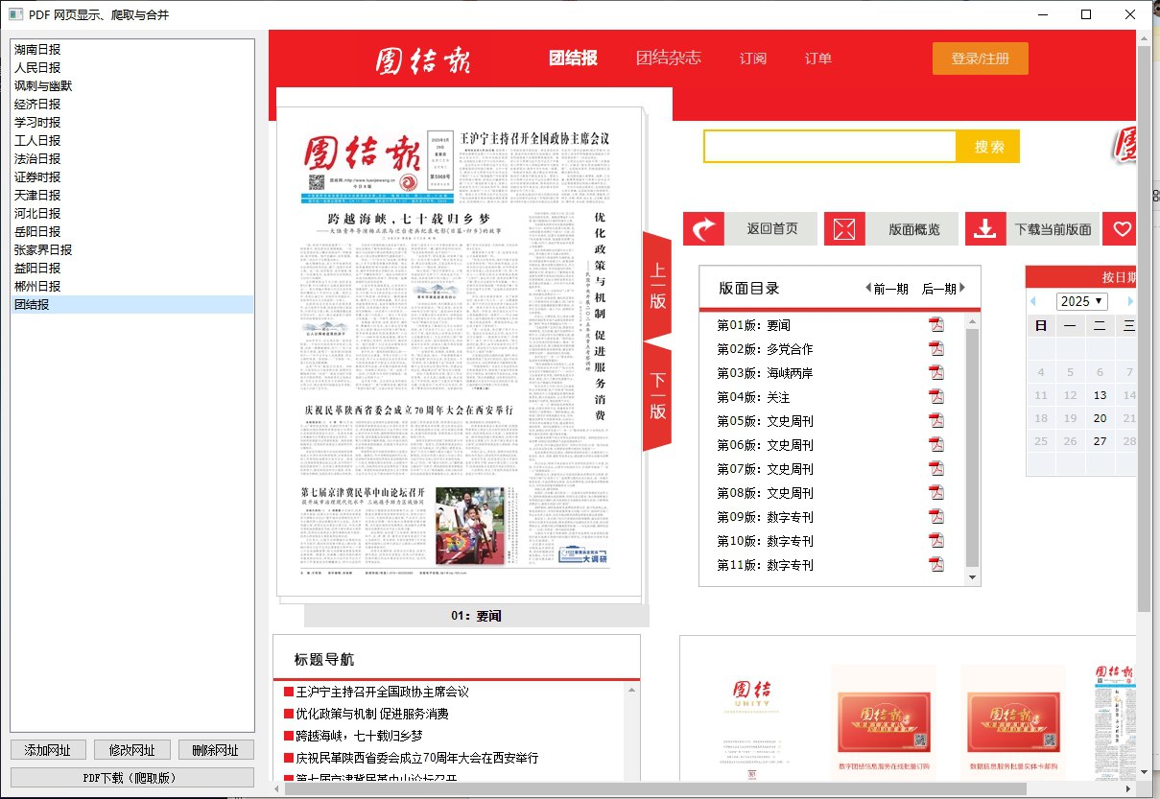Screen dimensions: 1160x799
Task: Open the PDF icon beside 第11版：数字专刊
Action: tap(936, 564)
